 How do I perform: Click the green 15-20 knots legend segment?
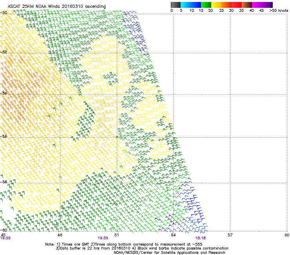click(x=206, y=5)
